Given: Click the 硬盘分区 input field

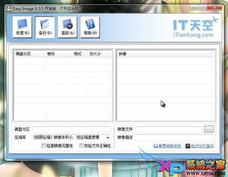Looking at the screenshot, I should tap(71, 129).
